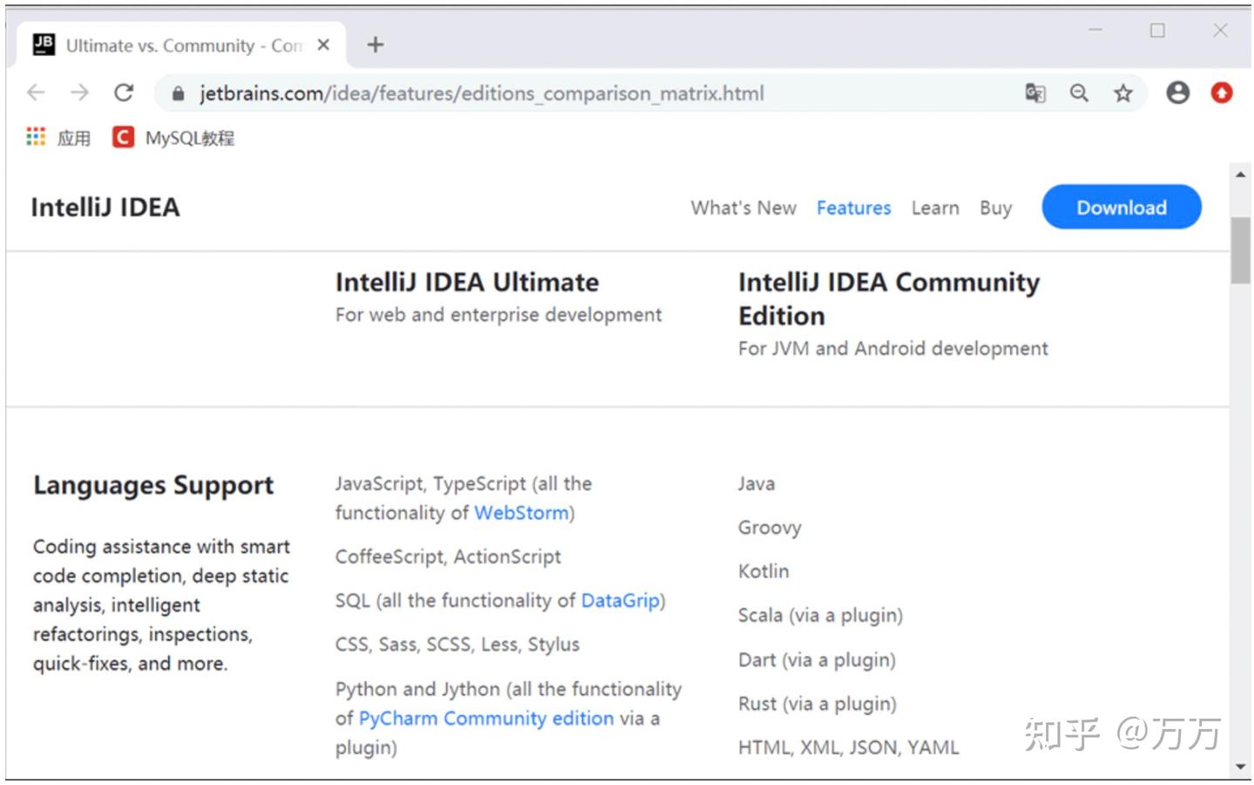Close the Ultimate vs. Community tab
The height and width of the screenshot is (785, 1254).
323,44
